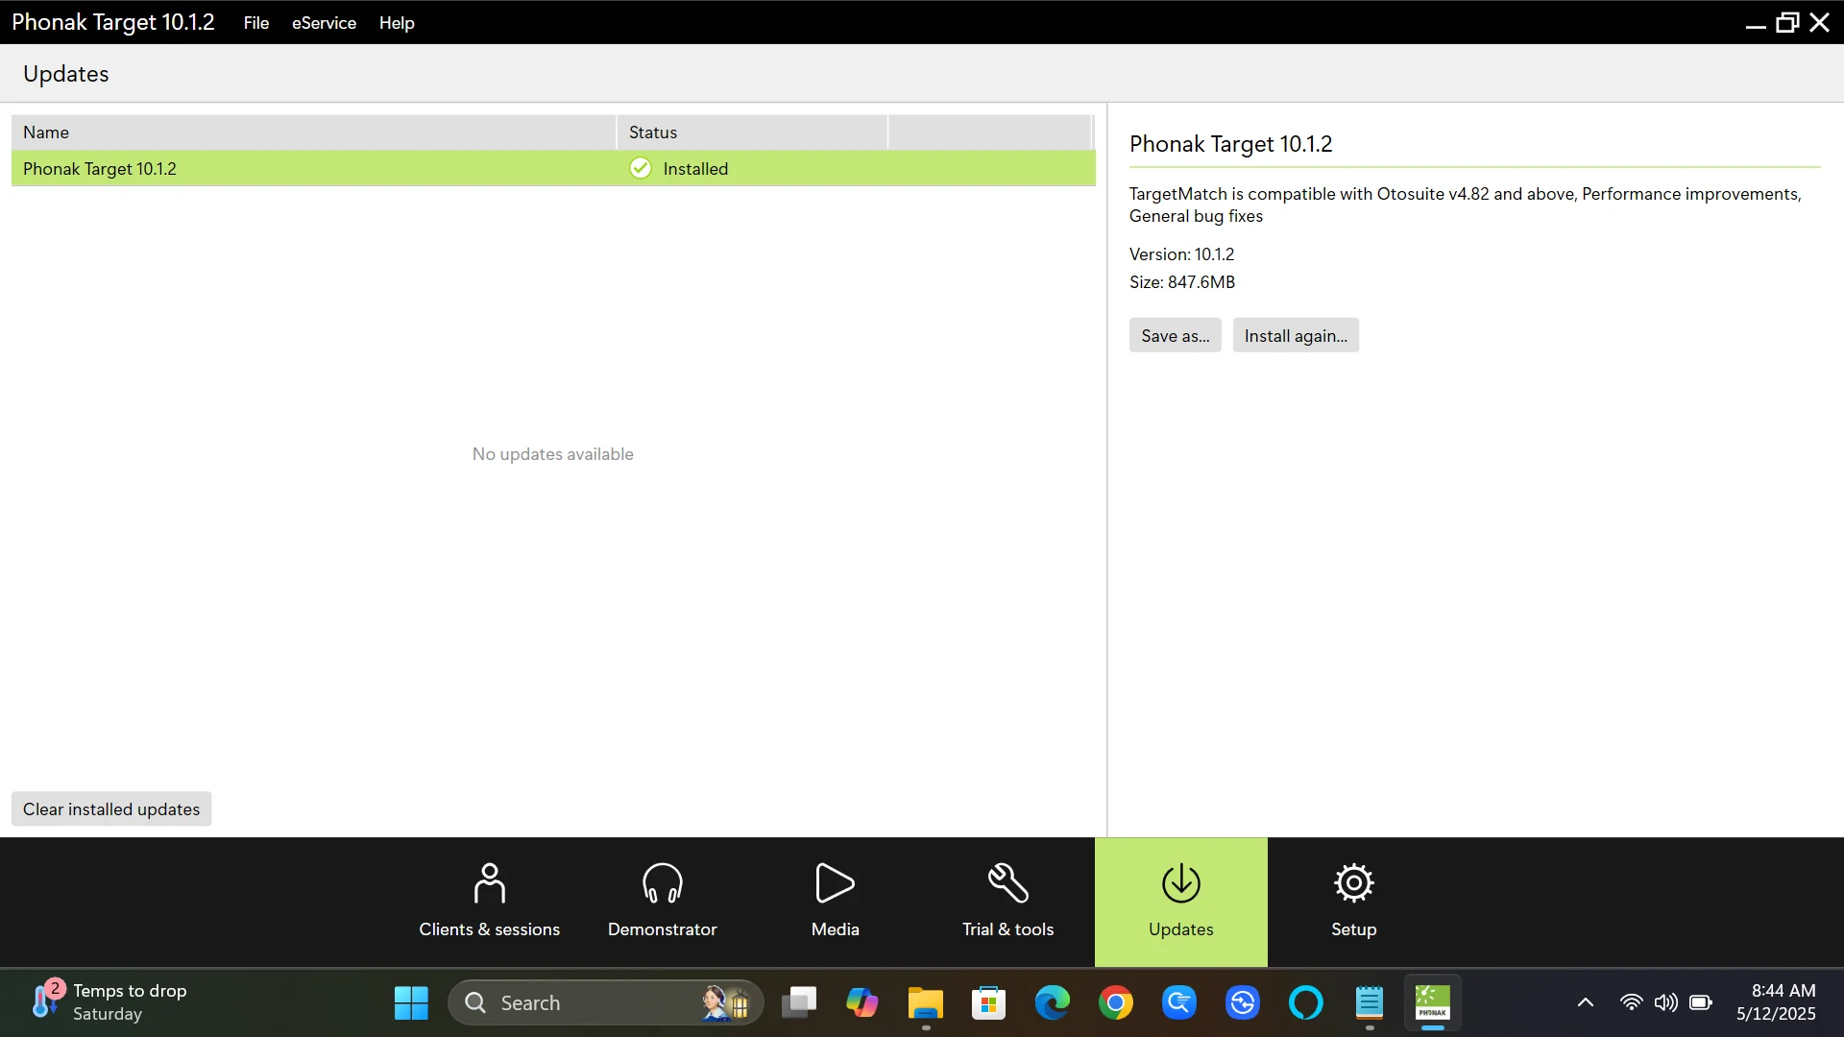Open the Notepad taskbar icon

click(x=1369, y=1002)
